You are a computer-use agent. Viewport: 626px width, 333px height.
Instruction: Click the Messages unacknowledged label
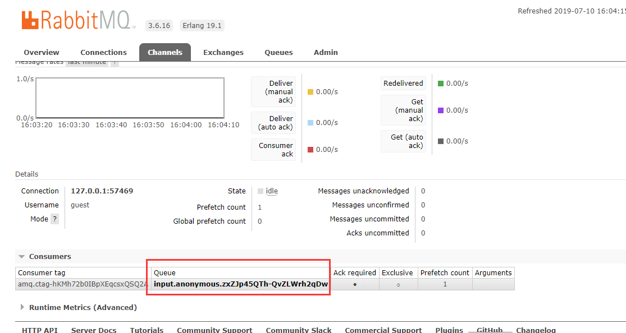[x=363, y=191]
